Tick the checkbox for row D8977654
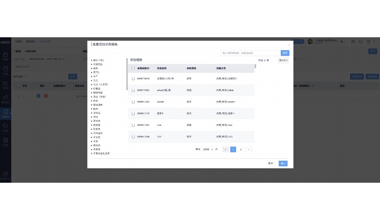 tap(133, 79)
